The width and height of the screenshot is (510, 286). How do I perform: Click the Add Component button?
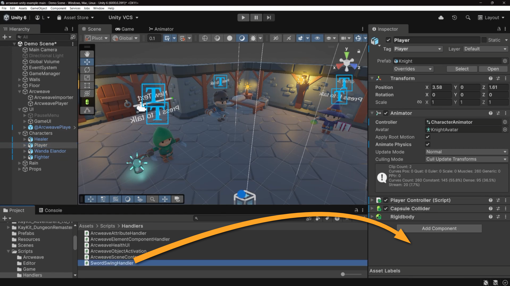(x=439, y=229)
